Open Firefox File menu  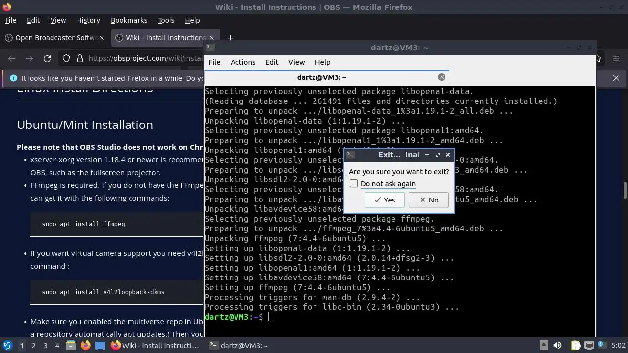[10, 20]
